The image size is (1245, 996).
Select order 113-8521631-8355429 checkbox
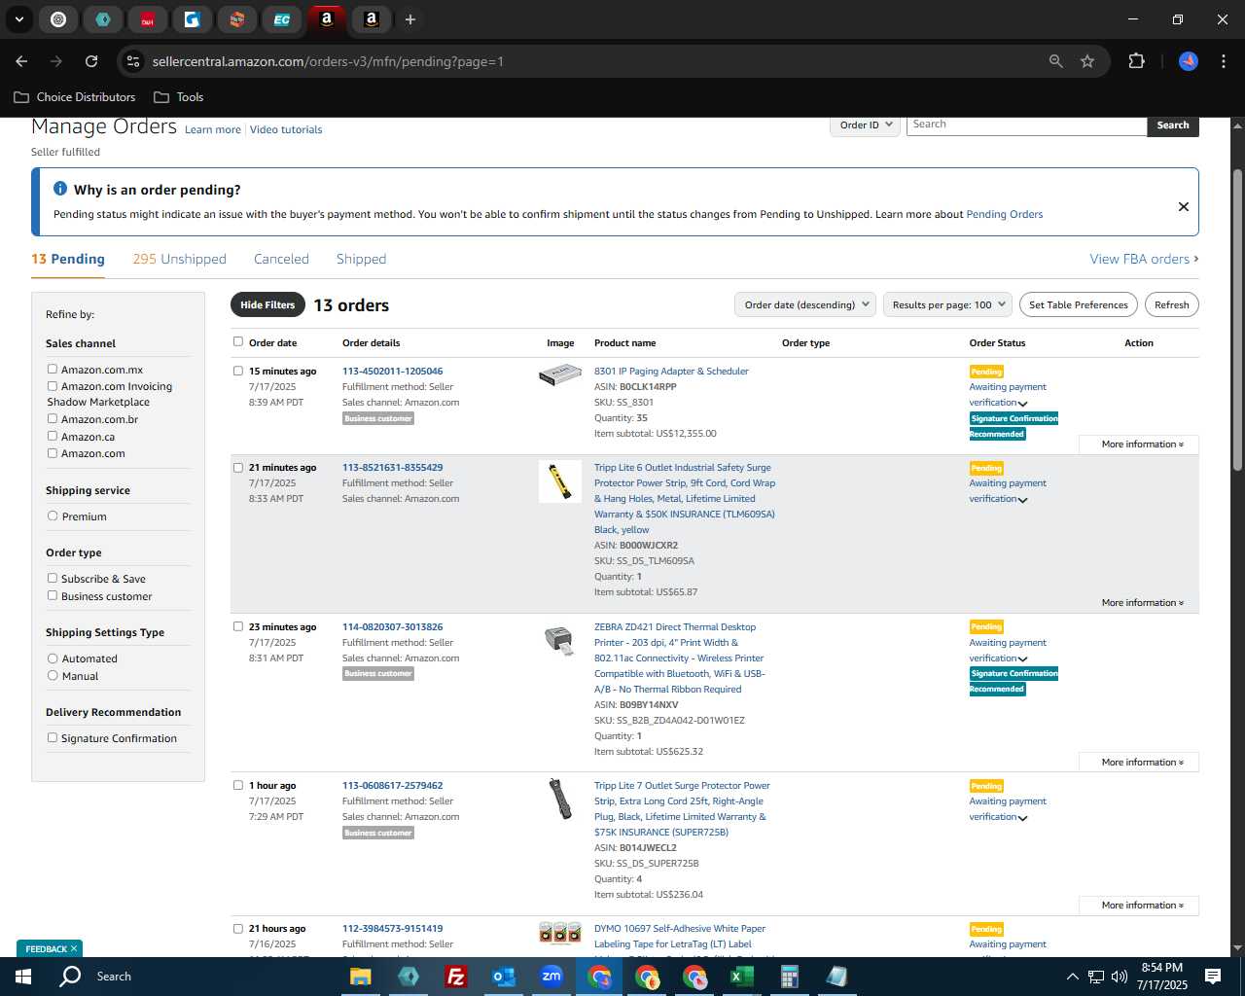point(238,467)
